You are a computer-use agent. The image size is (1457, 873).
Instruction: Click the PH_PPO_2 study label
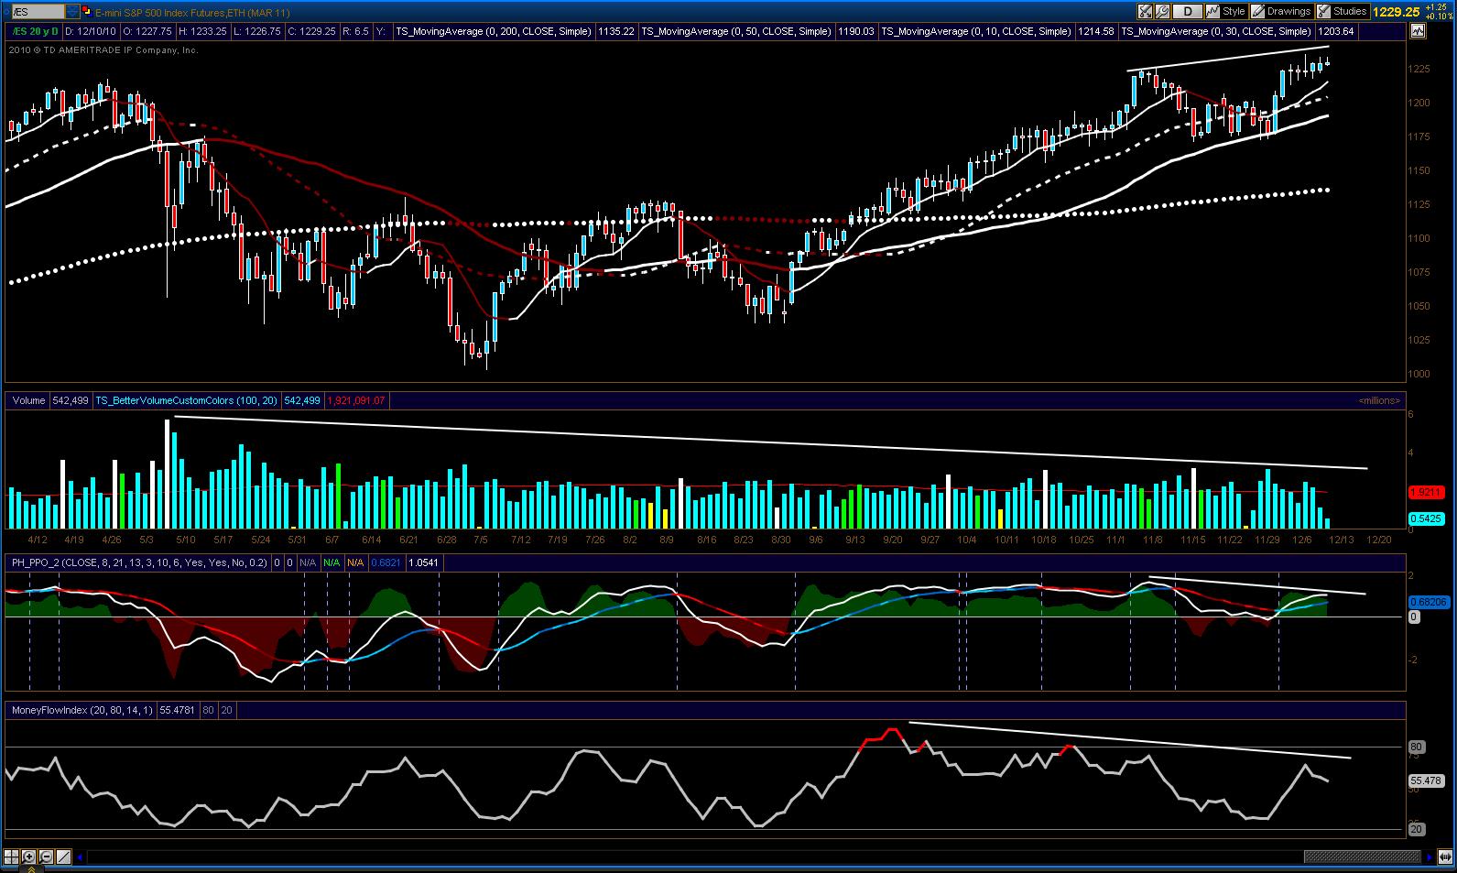point(139,562)
